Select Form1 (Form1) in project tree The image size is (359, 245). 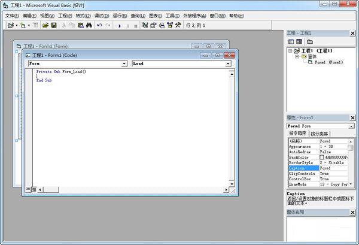point(329,62)
